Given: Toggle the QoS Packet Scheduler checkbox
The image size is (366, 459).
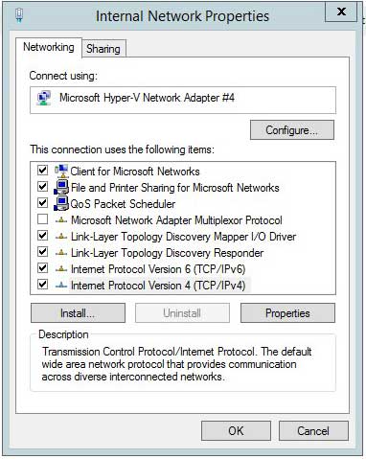Looking at the screenshot, I should point(42,203).
